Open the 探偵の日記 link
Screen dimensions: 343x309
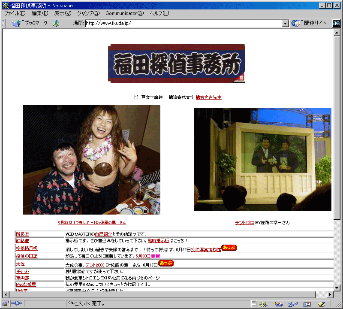27,256
